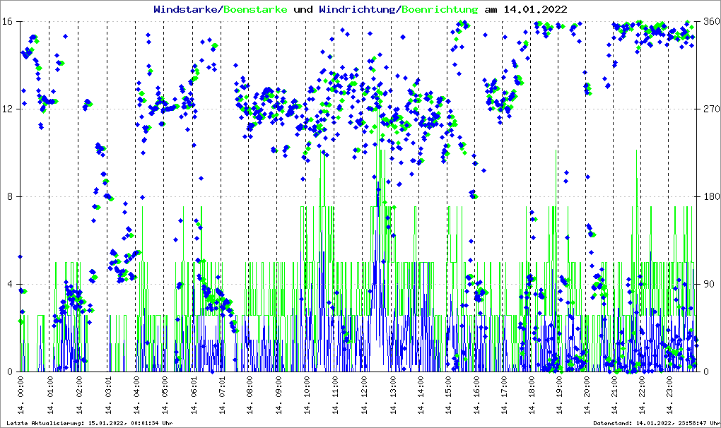Viewport: 721px width, 428px height.
Task: Click the right axis label 180
Action: coord(711,197)
